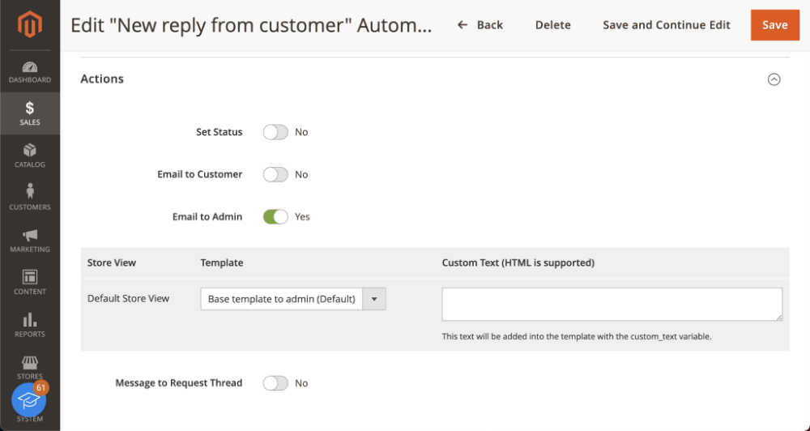This screenshot has width=810, height=431.
Task: Click the Back button
Action: click(x=480, y=25)
